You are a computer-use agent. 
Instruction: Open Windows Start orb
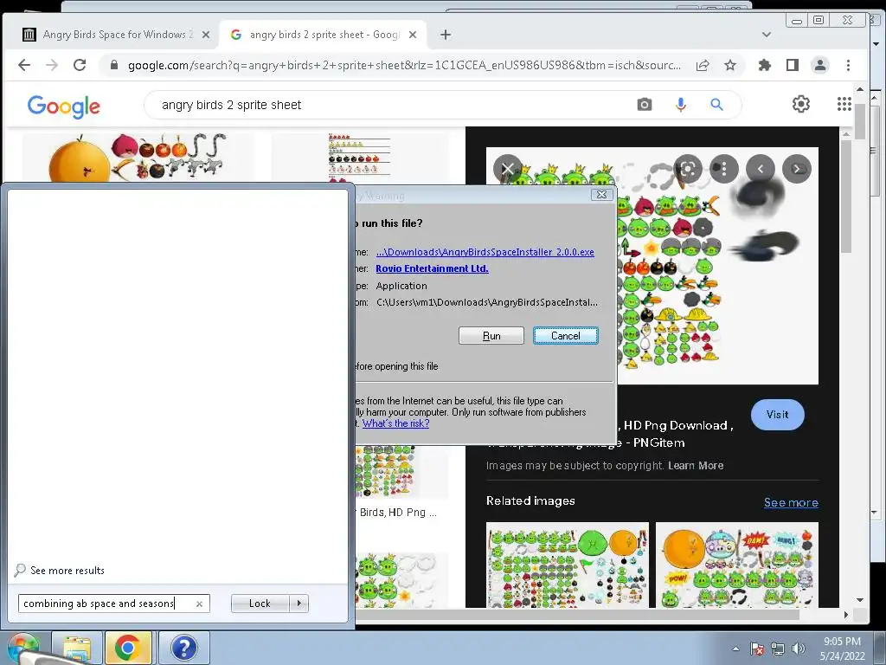pyautogui.click(x=22, y=648)
